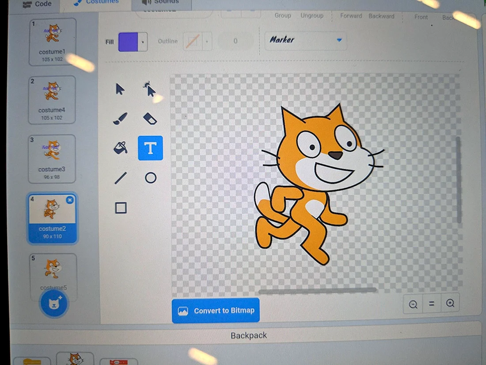Switch to the Sounds tab
The image size is (486, 365).
click(161, 3)
